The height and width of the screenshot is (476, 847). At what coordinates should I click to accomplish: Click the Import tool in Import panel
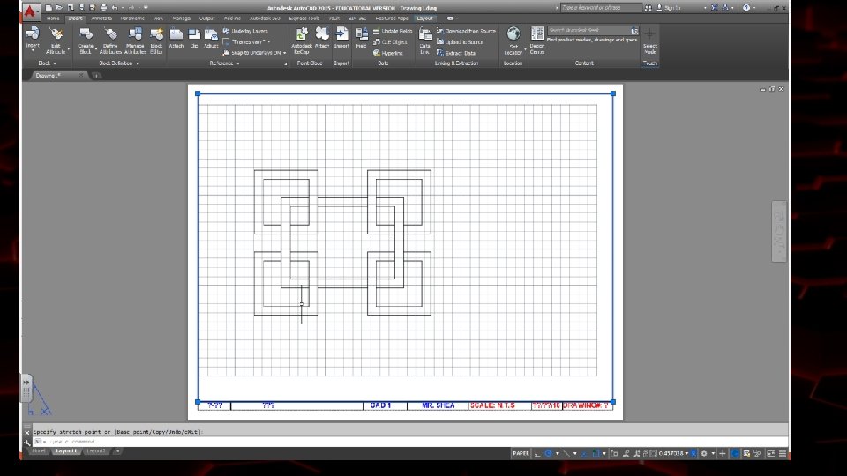coord(341,38)
